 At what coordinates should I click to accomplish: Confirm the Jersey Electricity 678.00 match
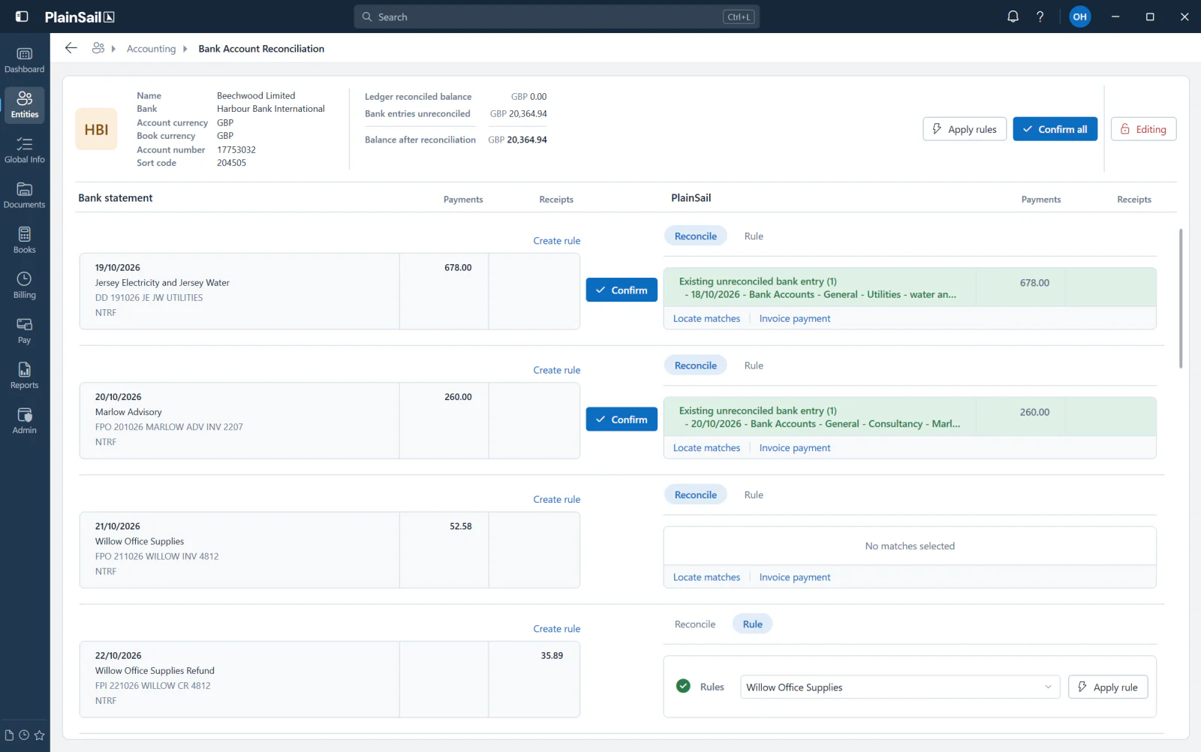click(x=622, y=290)
